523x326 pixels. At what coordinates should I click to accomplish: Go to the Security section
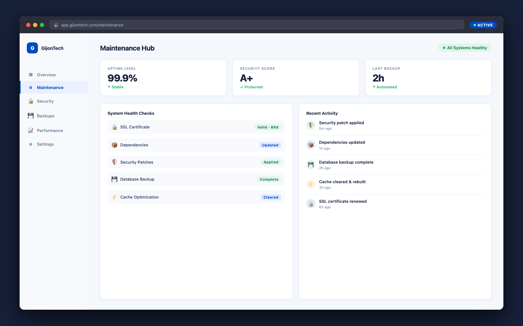(54, 101)
